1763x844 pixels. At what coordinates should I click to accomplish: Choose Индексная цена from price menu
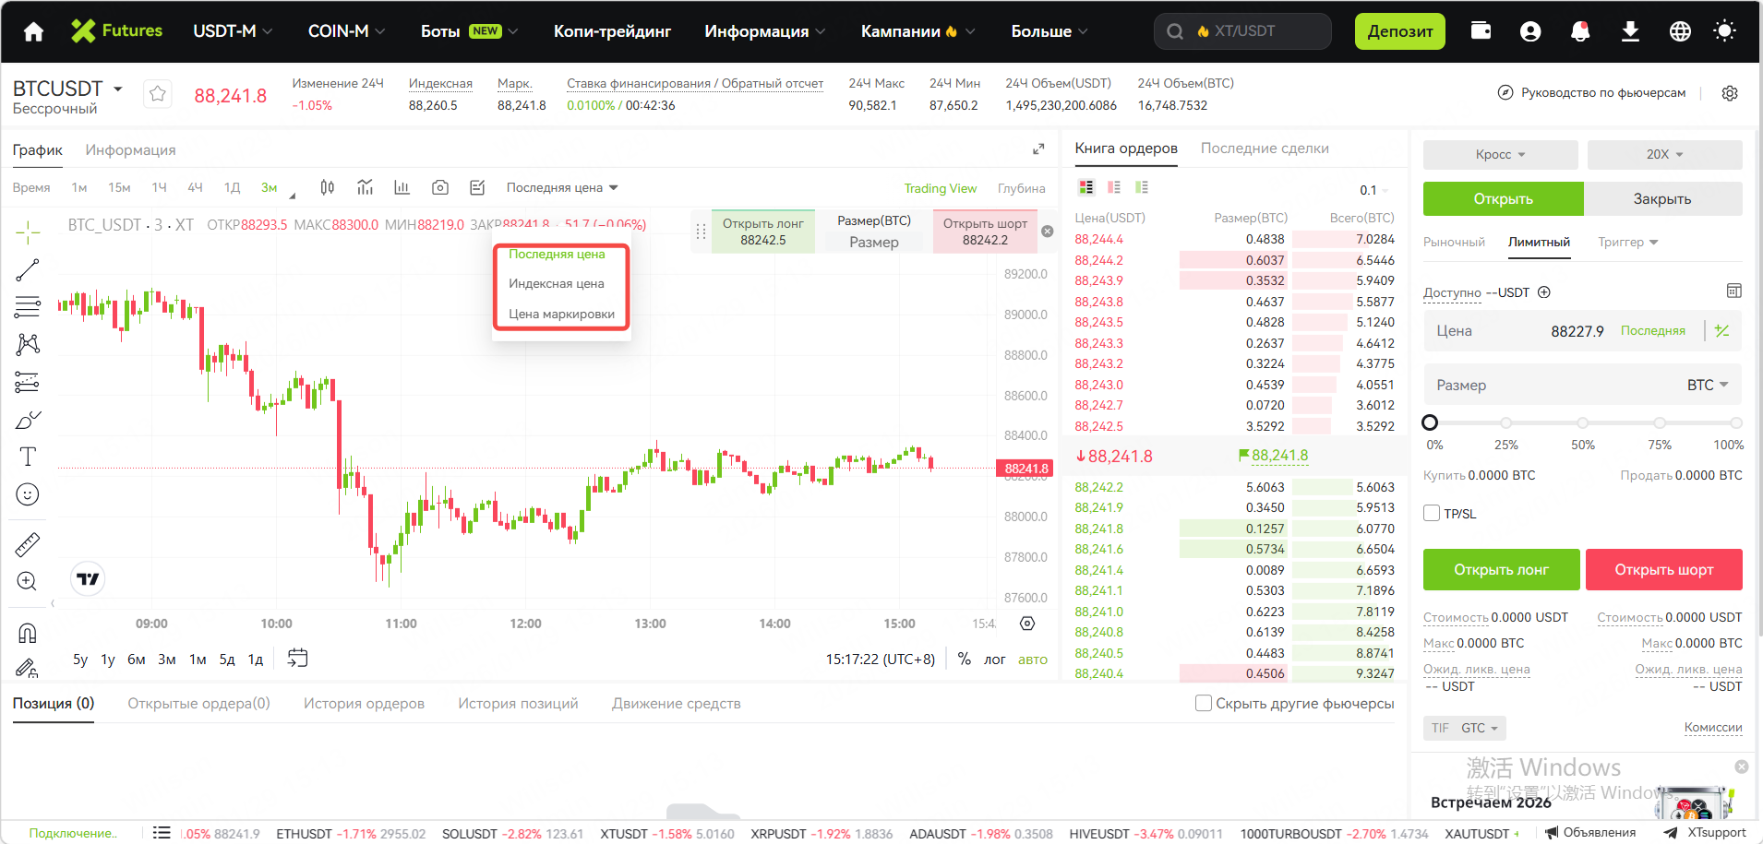pyautogui.click(x=557, y=284)
